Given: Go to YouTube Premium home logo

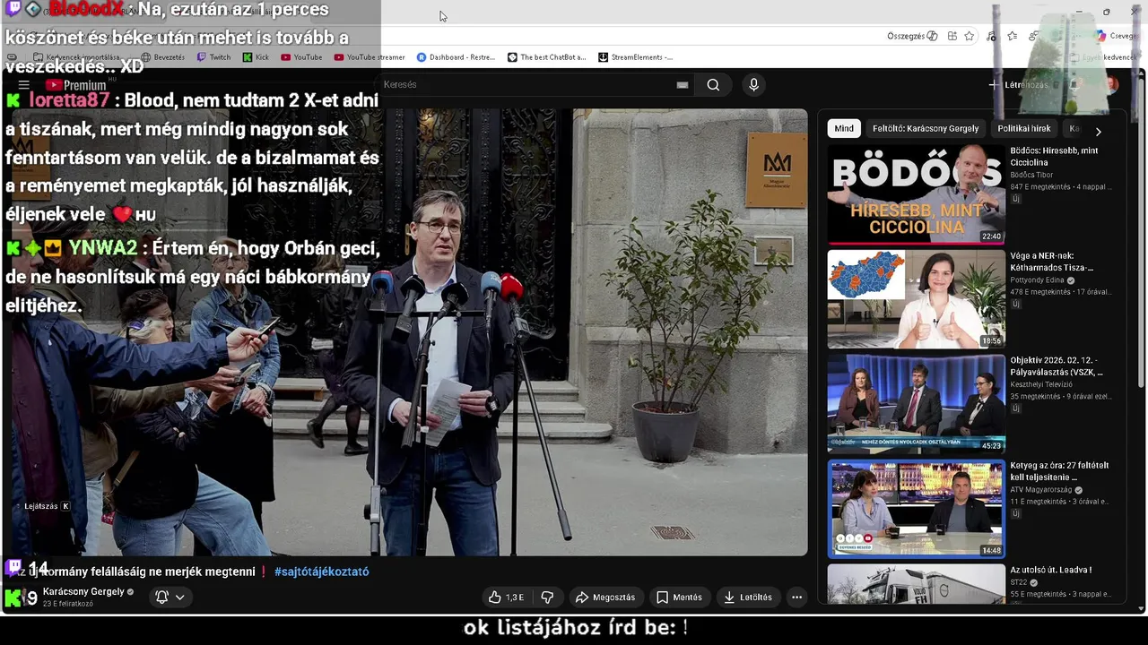Looking at the screenshot, I should click(77, 85).
